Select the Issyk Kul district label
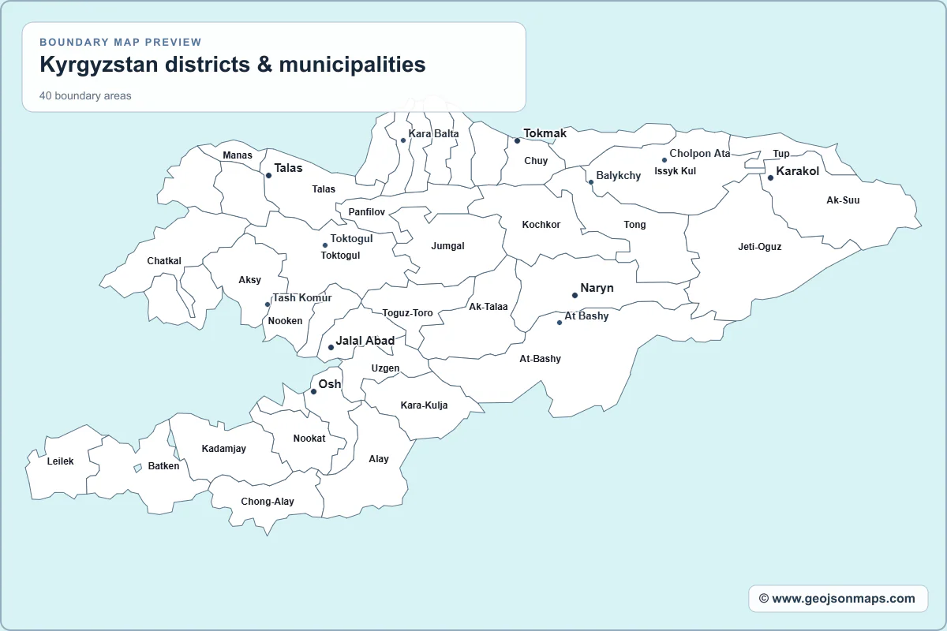This screenshot has width=947, height=631. (x=676, y=171)
